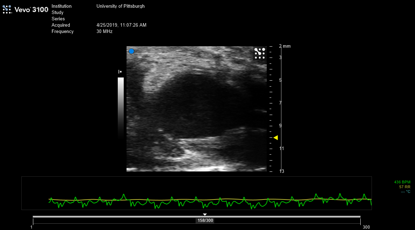Click the cine loop frame bar
The width and height of the screenshot is (415, 230).
coord(197,217)
